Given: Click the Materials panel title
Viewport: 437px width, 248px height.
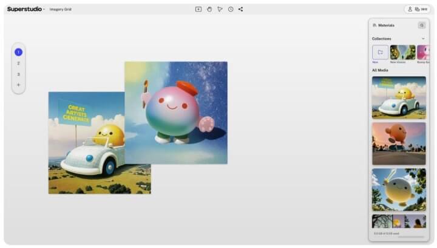Looking at the screenshot, I should pos(386,25).
